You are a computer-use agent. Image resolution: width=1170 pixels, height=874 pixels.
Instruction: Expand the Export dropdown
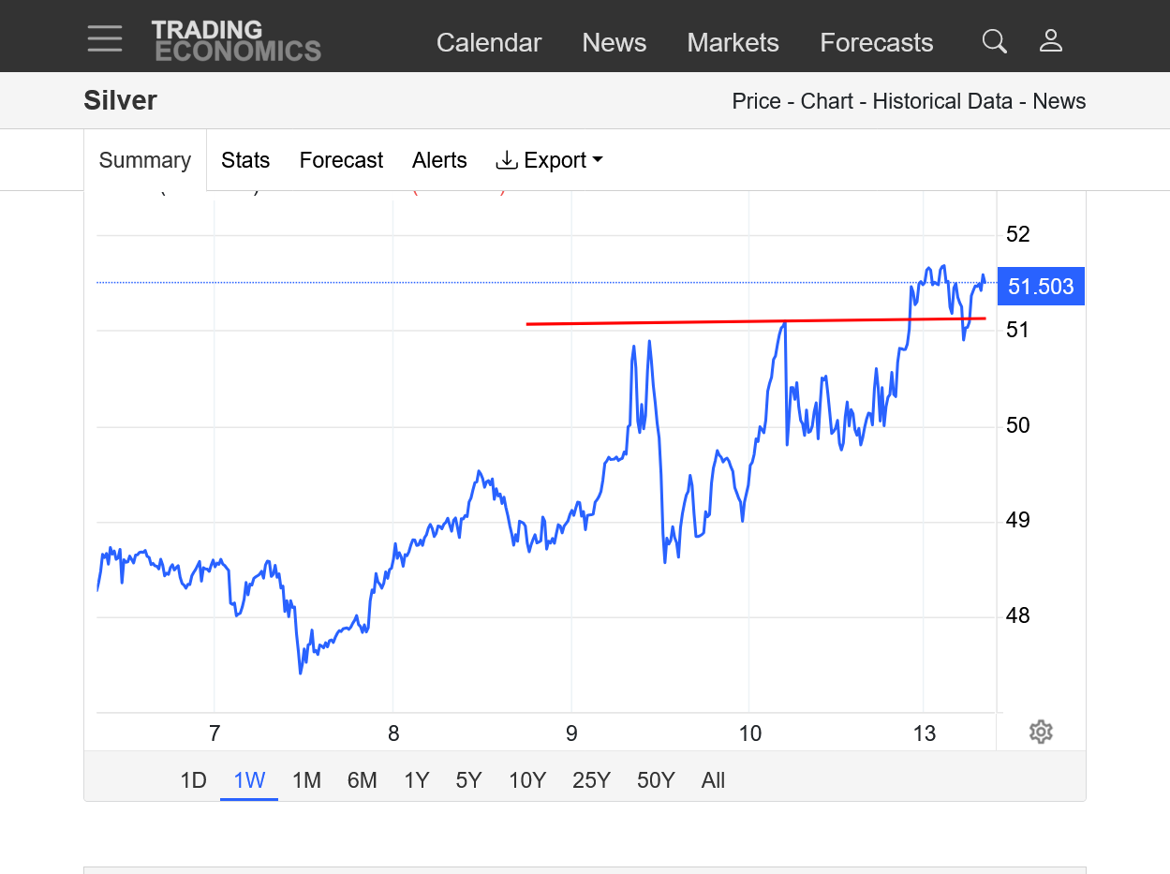pos(549,160)
